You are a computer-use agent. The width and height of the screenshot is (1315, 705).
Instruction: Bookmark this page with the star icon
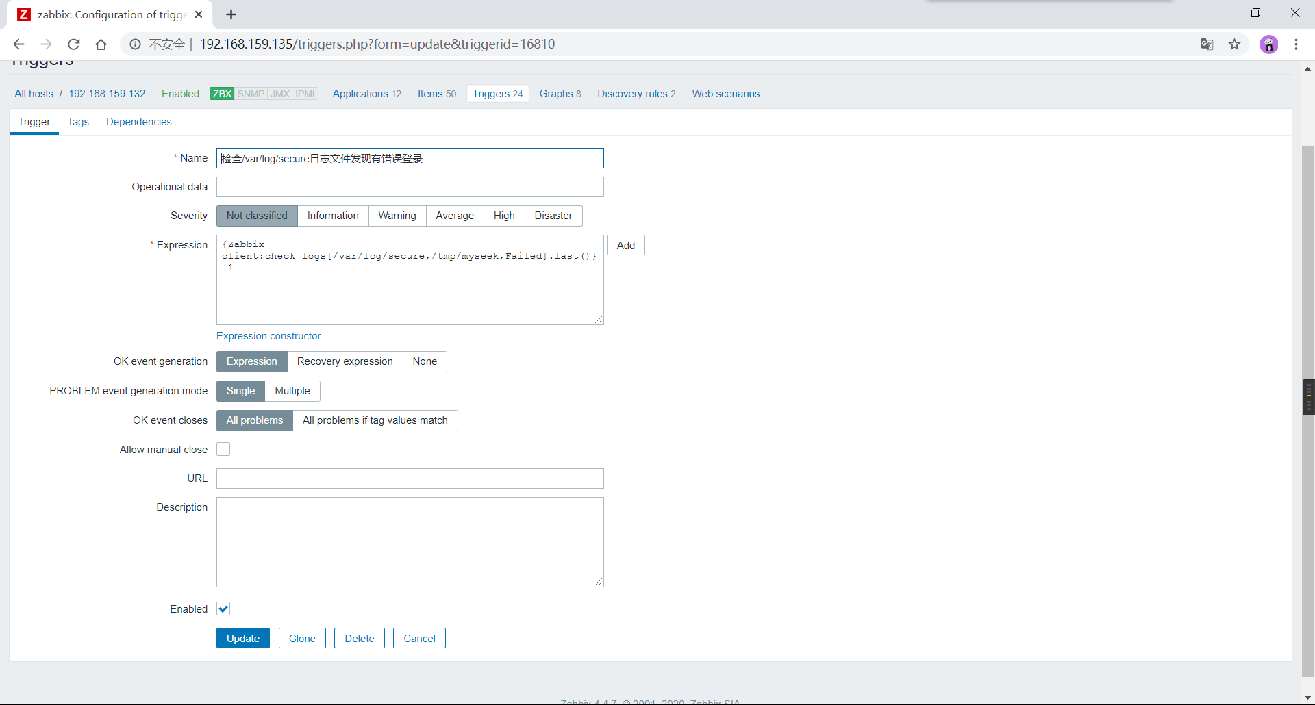click(1234, 44)
